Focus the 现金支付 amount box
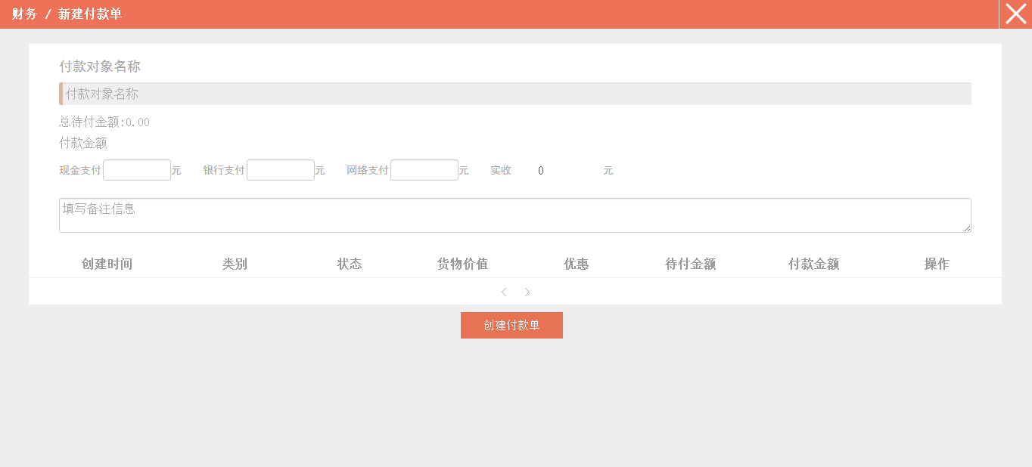This screenshot has width=1032, height=467. (137, 170)
